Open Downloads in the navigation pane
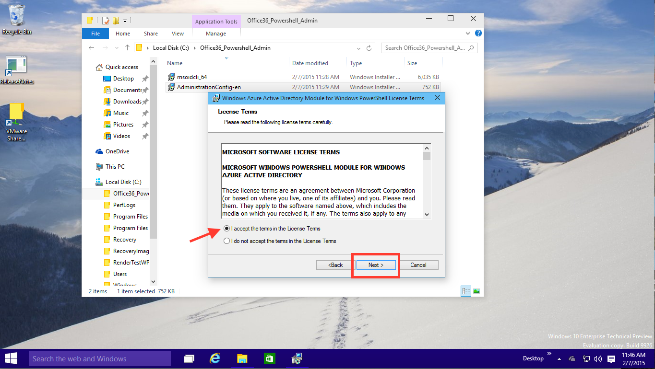This screenshot has height=369, width=655. pyautogui.click(x=127, y=102)
